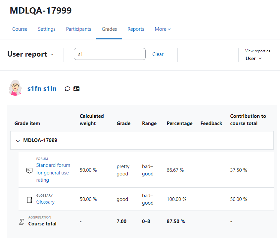280x238 pixels.
Task: Expand the View report as User dropdown
Action: pos(254,59)
